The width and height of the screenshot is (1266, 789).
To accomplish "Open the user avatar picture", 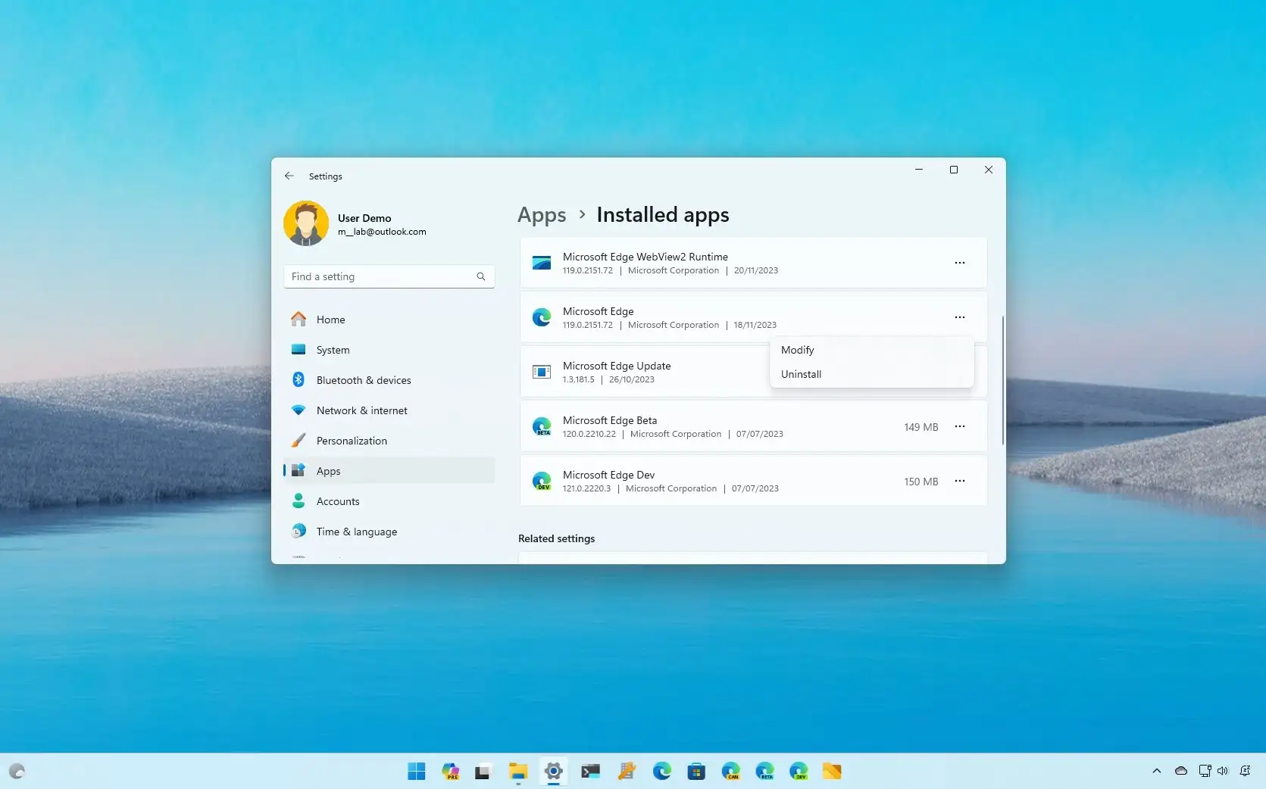I will [x=306, y=223].
